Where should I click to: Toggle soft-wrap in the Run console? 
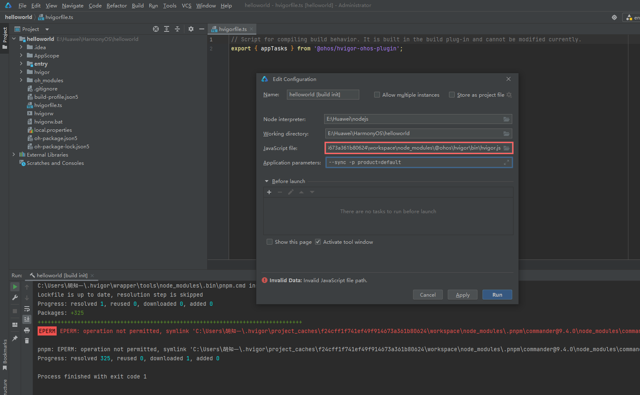tap(27, 309)
